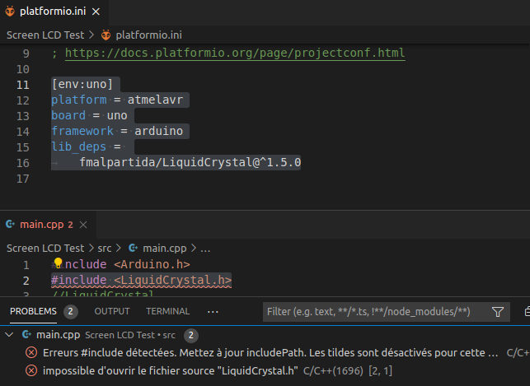Select the 'impossible d'ouvrir le fichier source' error

[x=171, y=371]
